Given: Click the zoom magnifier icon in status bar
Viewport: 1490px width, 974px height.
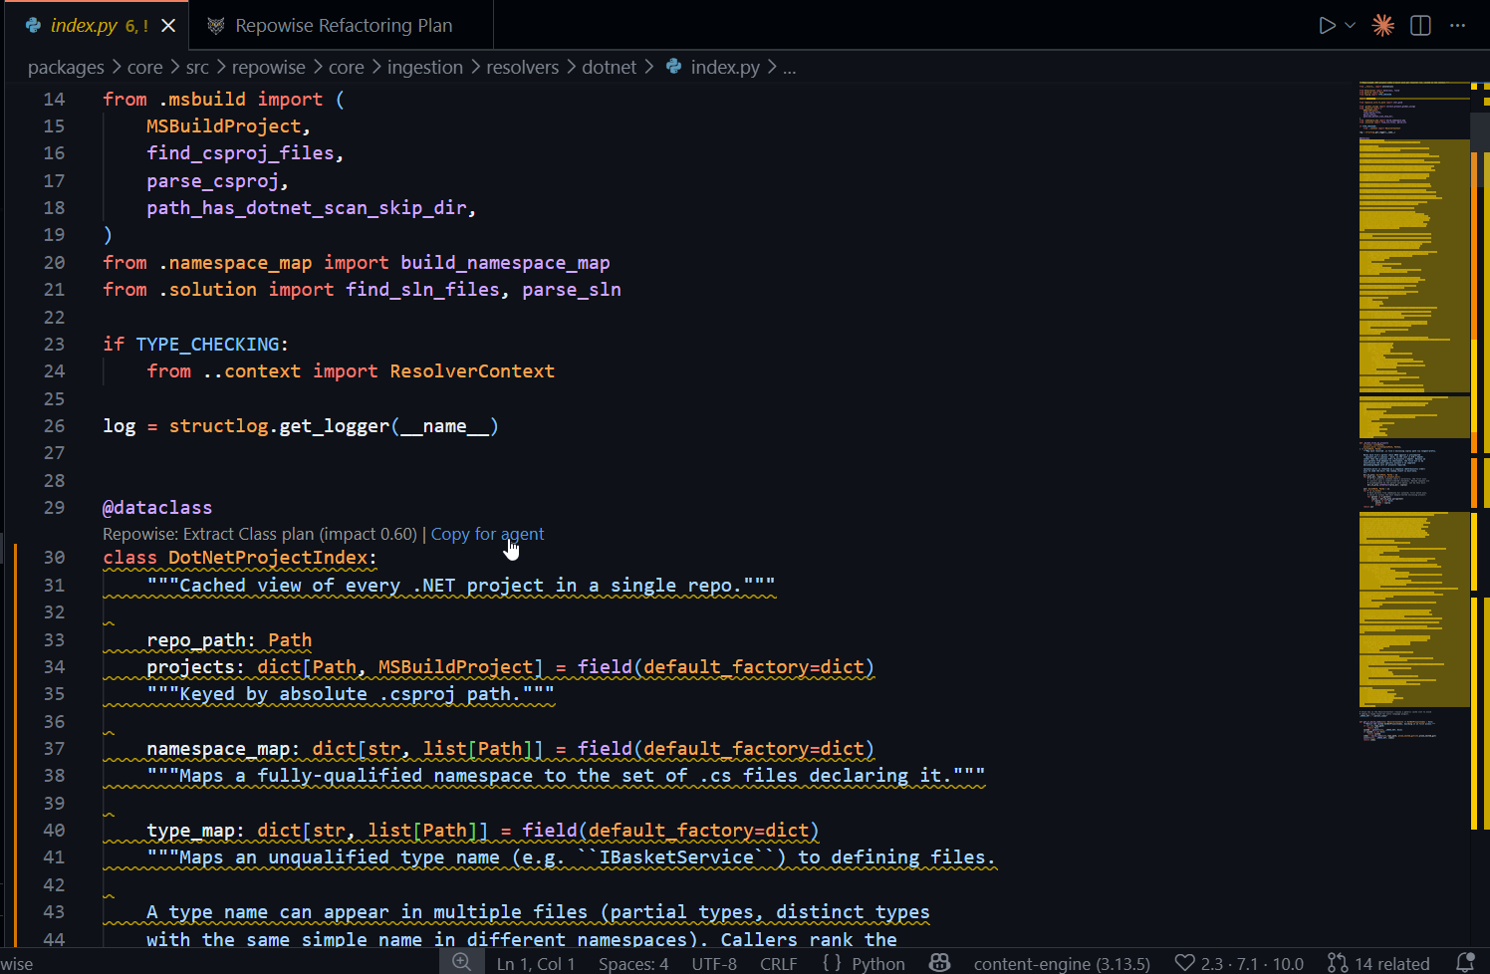Looking at the screenshot, I should pos(461,962).
